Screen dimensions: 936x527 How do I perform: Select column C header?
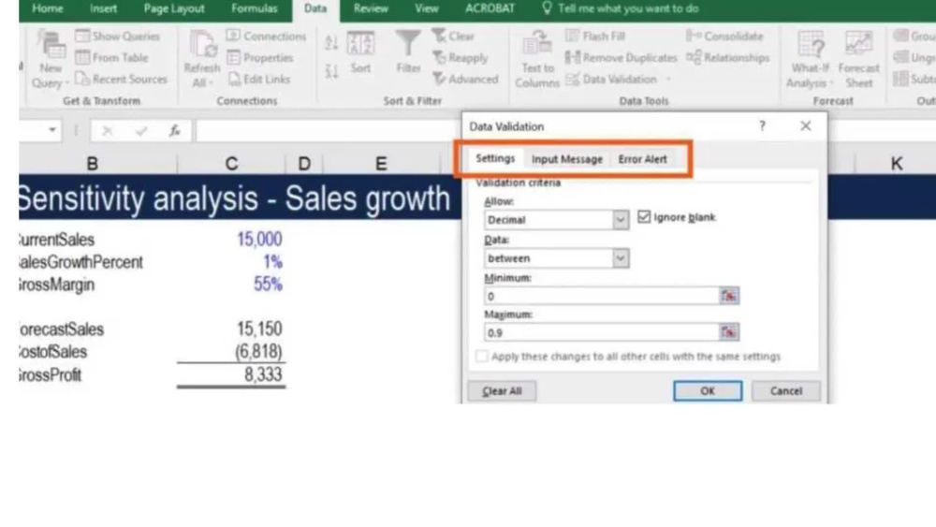pyautogui.click(x=231, y=163)
